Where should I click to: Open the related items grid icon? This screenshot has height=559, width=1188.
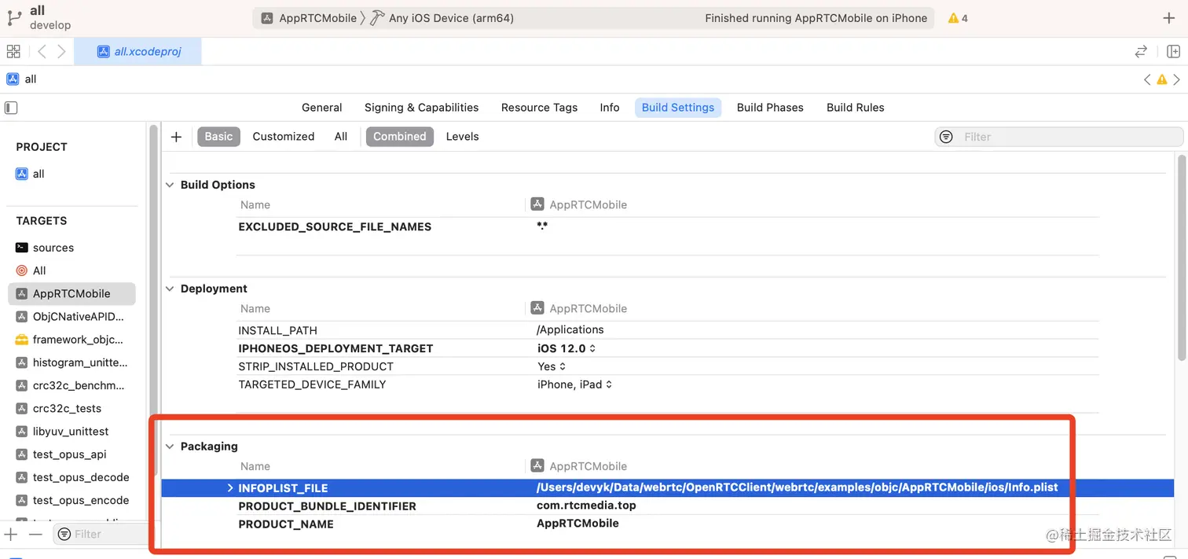13,52
